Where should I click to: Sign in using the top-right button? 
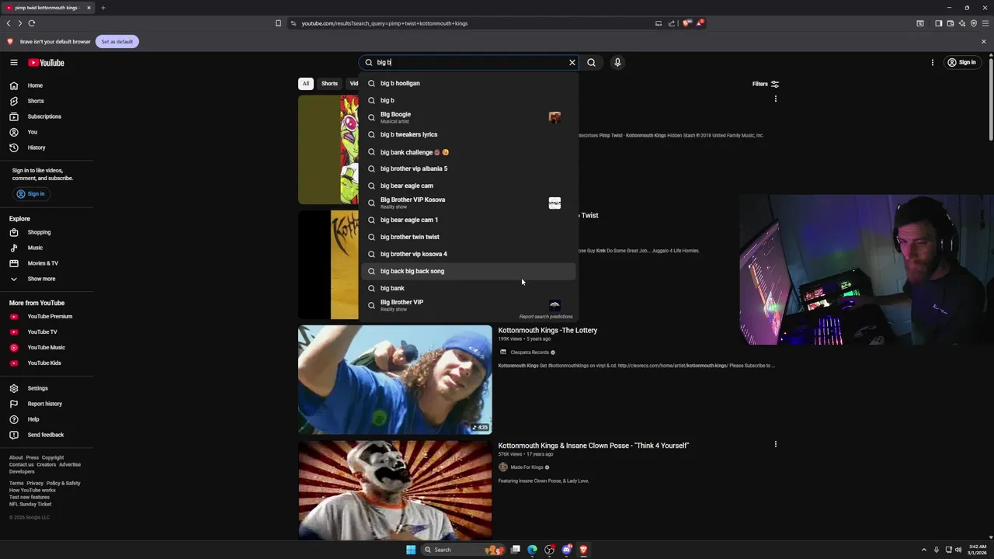[961, 62]
